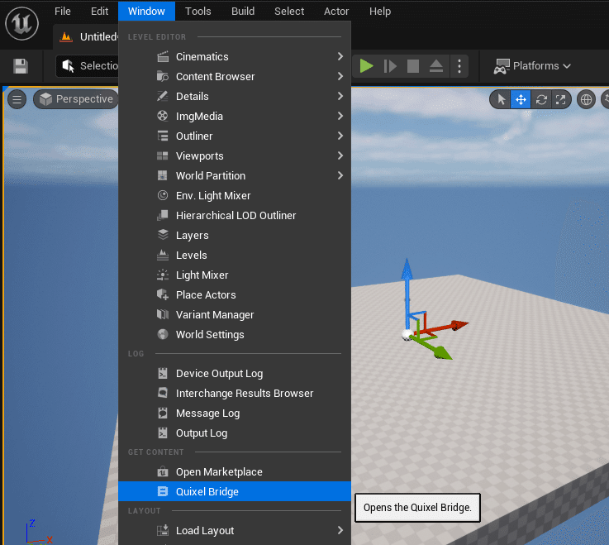Click the Stop simulation button

[413, 66]
